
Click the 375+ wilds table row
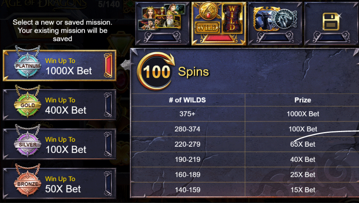tap(245, 114)
